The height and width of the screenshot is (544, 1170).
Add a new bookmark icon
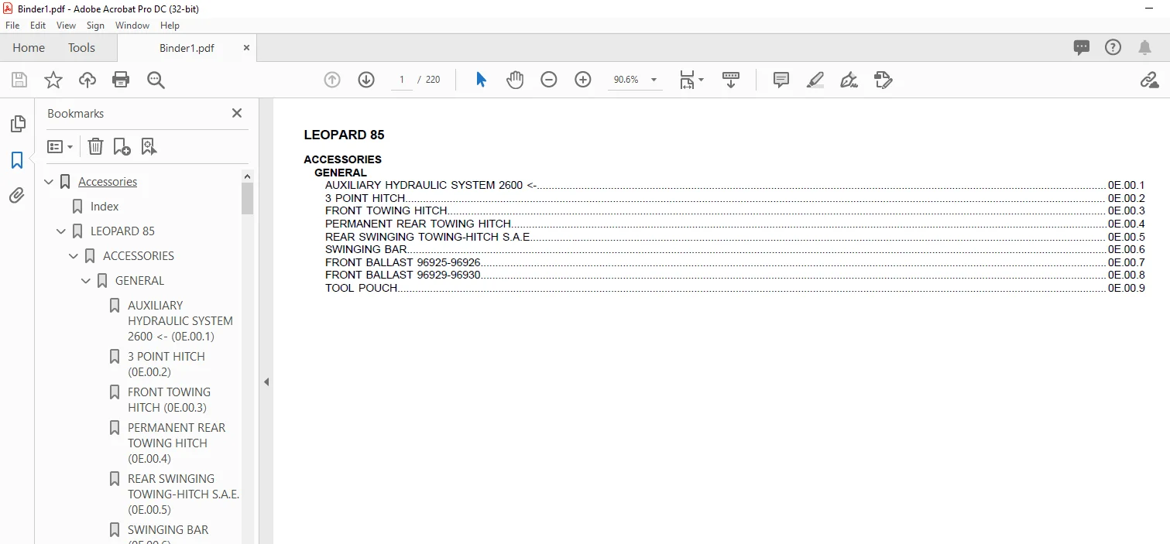pos(122,146)
